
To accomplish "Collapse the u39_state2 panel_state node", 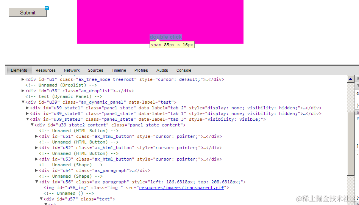I will coord(28,119).
